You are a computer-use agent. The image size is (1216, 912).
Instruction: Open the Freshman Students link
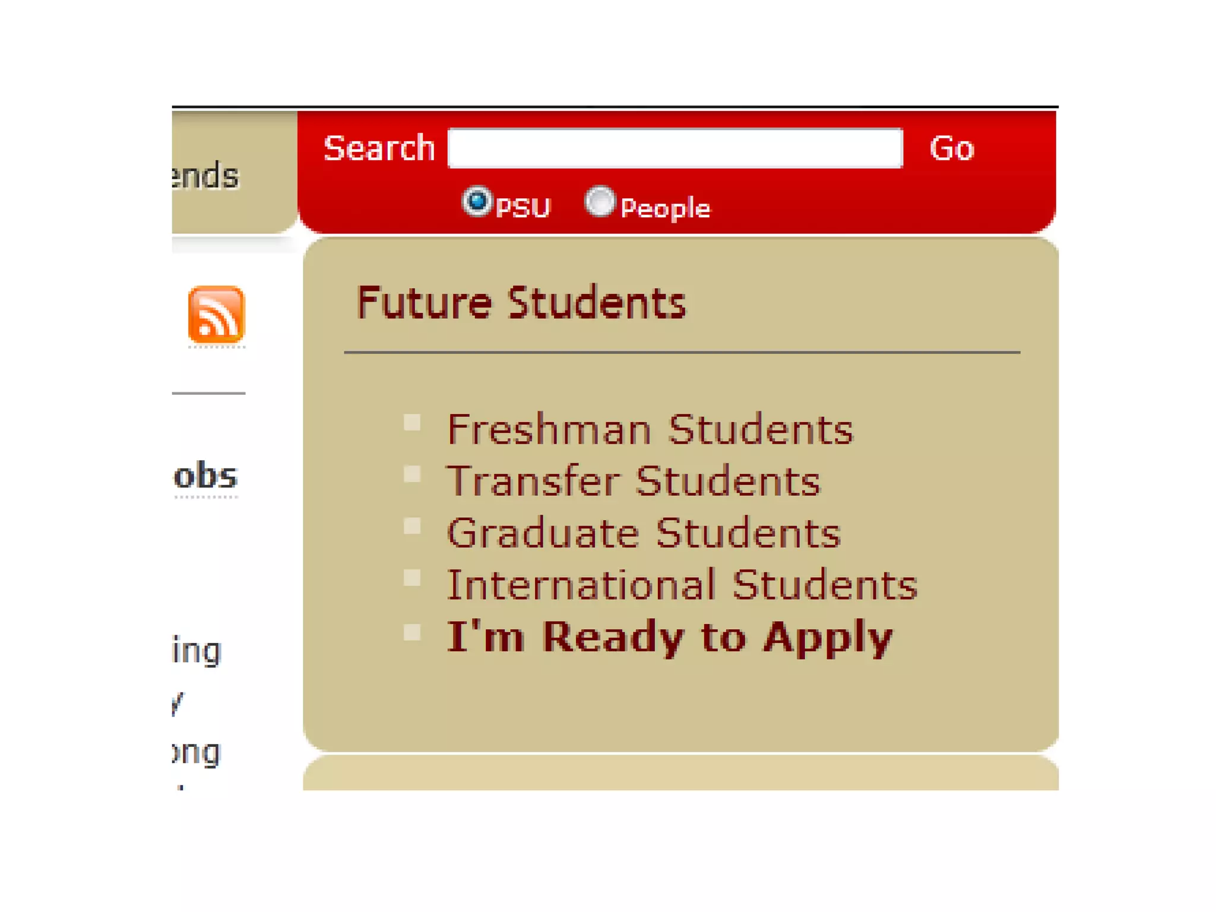pyautogui.click(x=650, y=429)
